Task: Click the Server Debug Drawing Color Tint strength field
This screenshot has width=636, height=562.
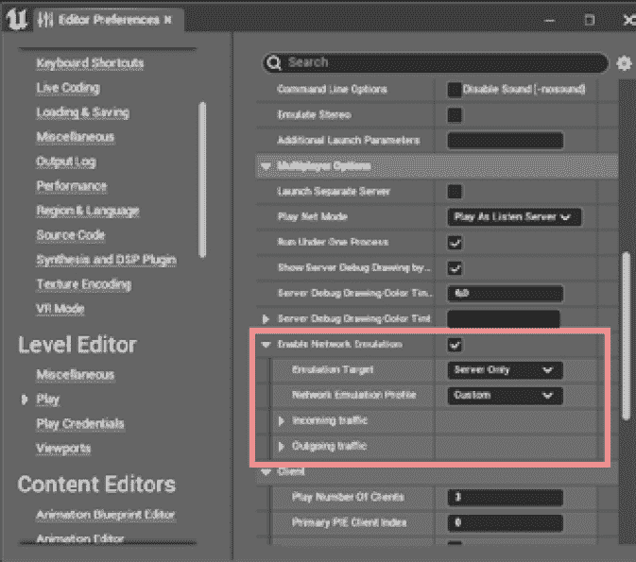Action: pyautogui.click(x=505, y=294)
